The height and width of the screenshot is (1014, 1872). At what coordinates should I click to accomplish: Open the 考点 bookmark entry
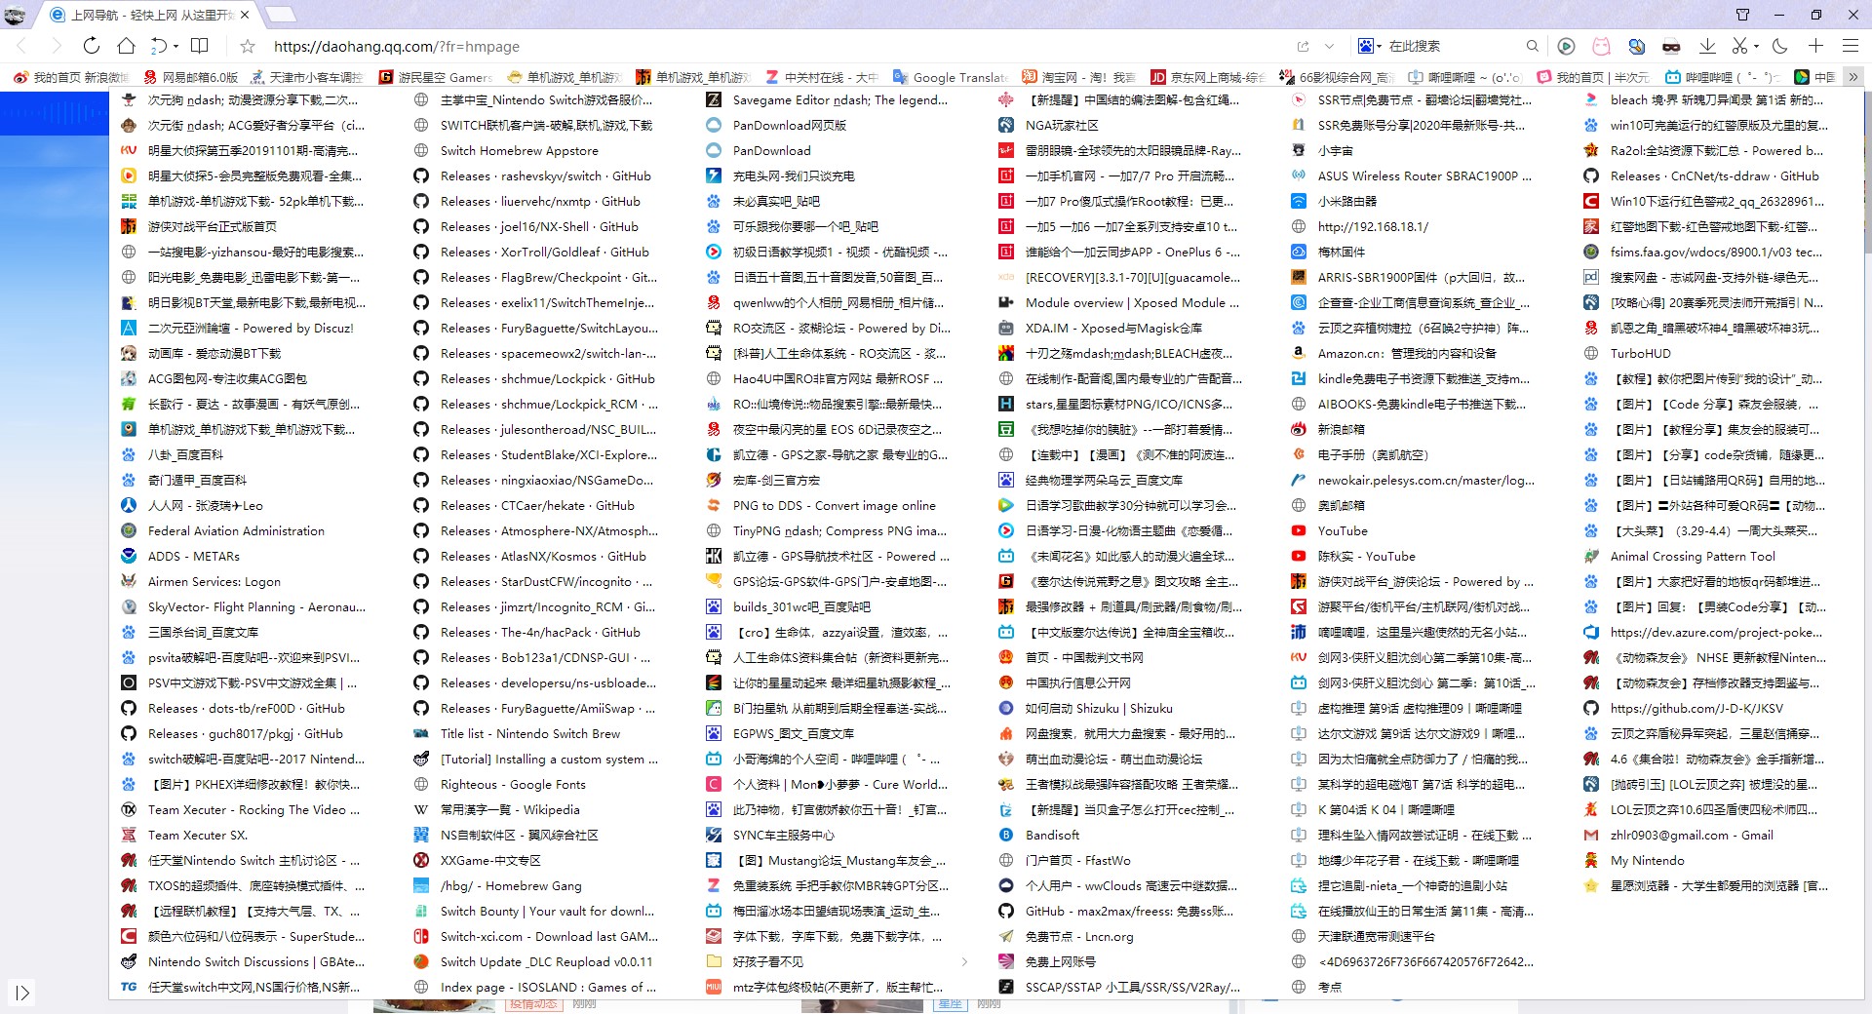(1316, 987)
